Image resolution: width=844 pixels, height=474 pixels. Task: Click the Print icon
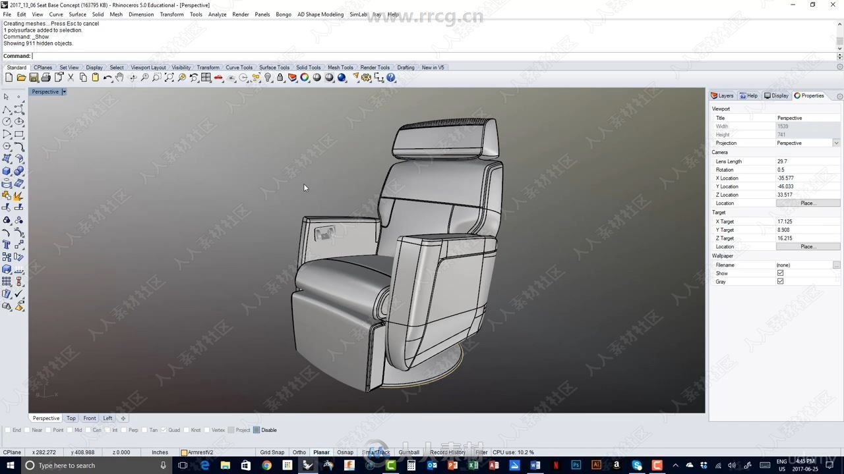[x=45, y=78]
